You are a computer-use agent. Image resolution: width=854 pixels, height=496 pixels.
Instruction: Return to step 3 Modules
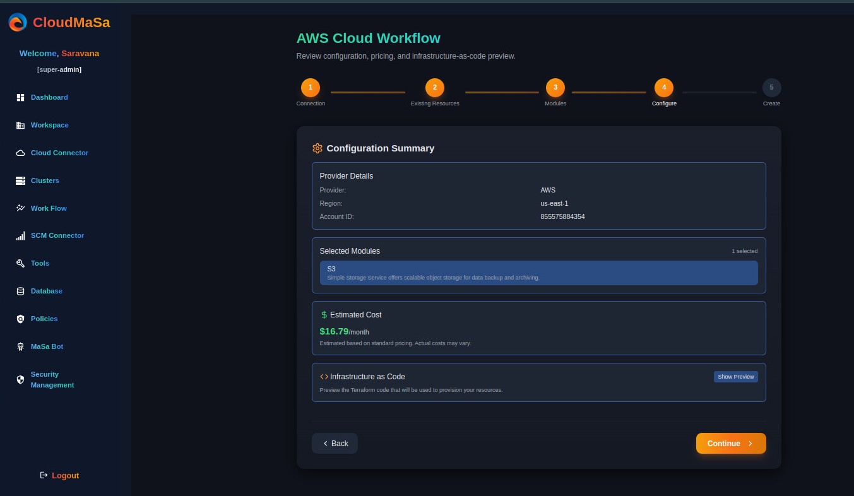[555, 88]
